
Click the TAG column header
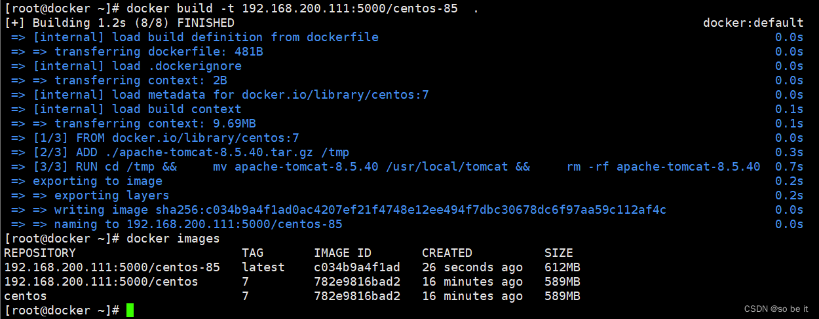click(252, 253)
